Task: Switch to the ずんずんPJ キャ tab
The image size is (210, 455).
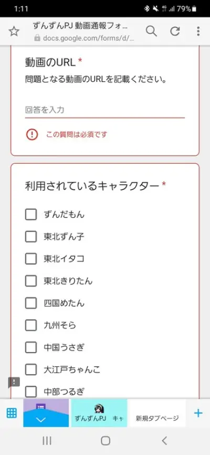Action: coord(99,413)
